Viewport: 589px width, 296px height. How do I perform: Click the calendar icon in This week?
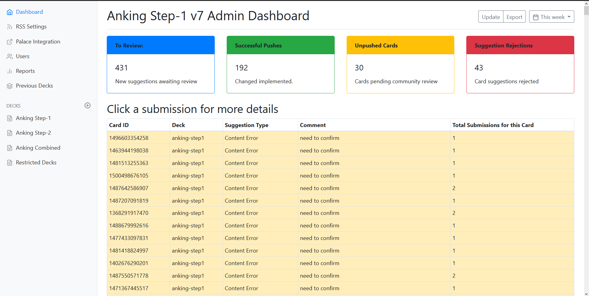(536, 17)
